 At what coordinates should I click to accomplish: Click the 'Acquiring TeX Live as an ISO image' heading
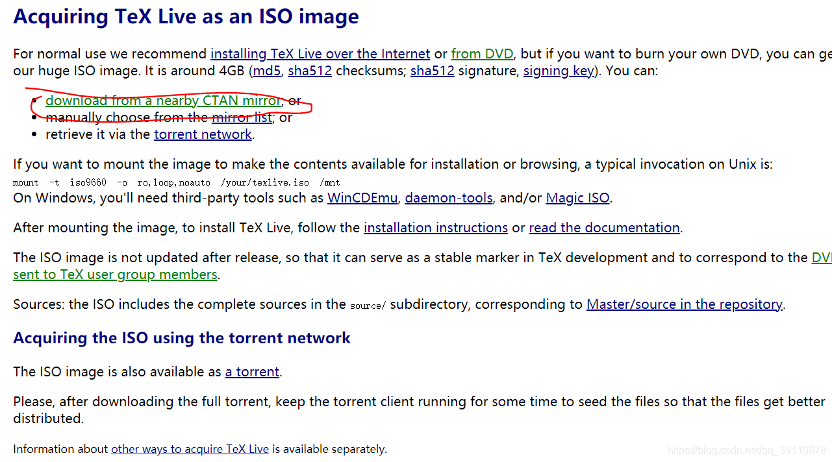186,16
